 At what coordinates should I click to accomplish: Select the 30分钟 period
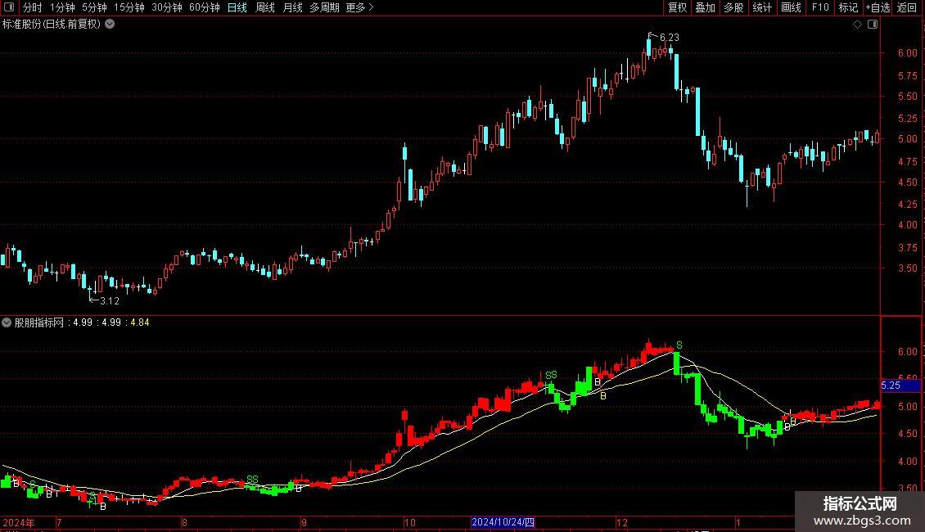pos(167,7)
